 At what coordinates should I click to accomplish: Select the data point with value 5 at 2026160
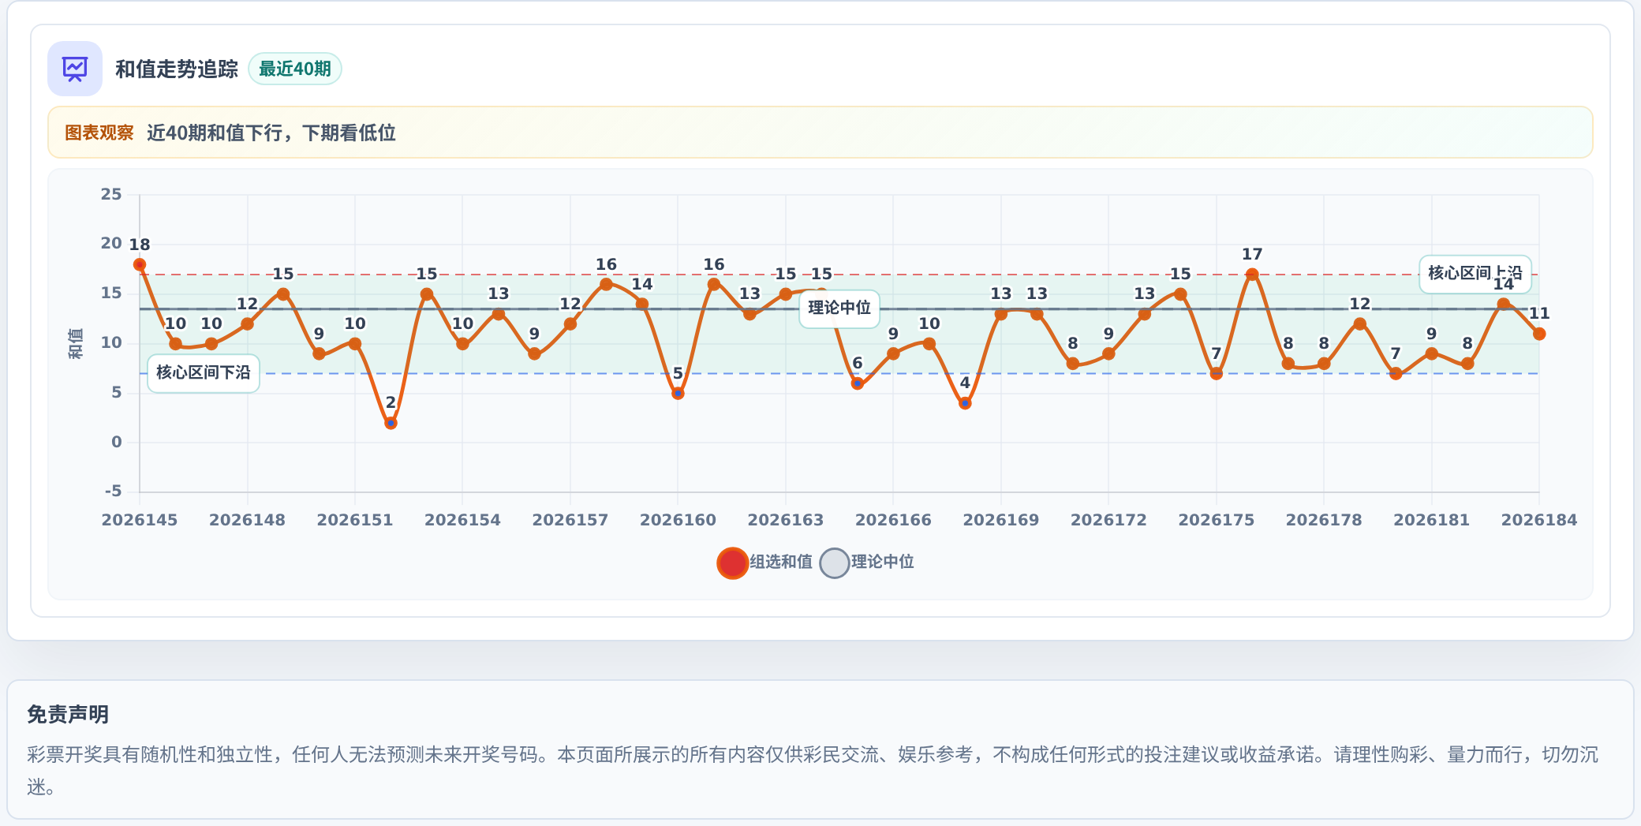pos(678,394)
